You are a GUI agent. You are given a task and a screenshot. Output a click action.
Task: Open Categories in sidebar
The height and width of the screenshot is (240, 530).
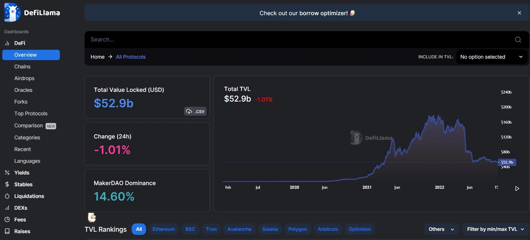click(x=27, y=138)
